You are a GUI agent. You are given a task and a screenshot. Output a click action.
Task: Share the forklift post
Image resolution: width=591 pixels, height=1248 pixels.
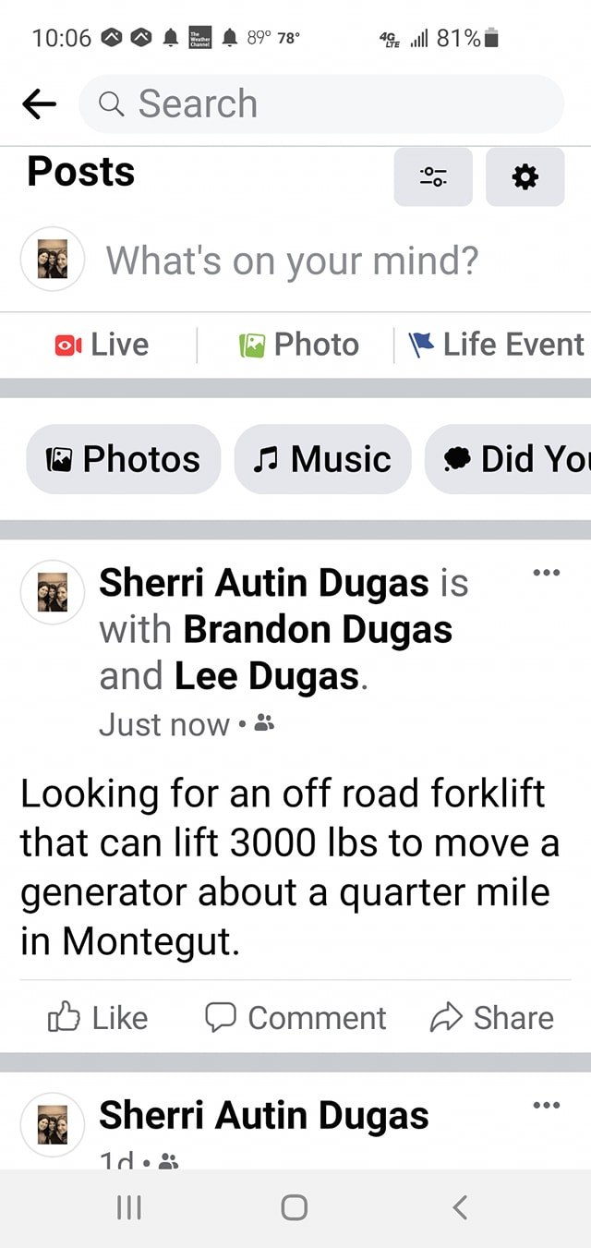click(x=492, y=1018)
